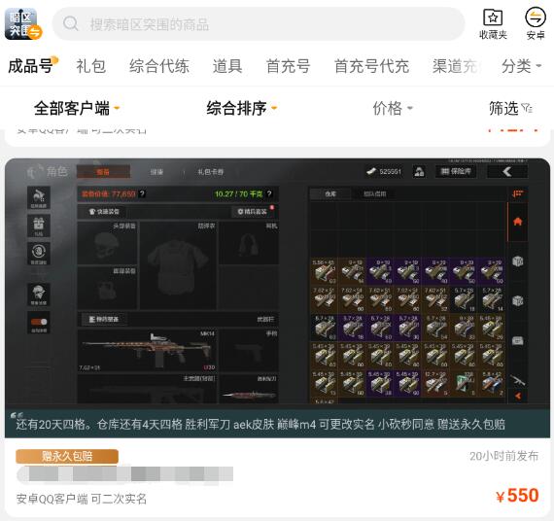Click the MK14 rifle weapon slot
Image resolution: width=554 pixels, height=521 pixels.
[148, 350]
